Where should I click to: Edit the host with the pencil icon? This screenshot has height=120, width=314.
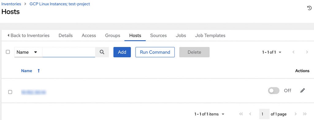pos(302,91)
